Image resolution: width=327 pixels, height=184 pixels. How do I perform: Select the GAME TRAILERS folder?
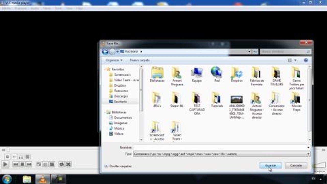[x=276, y=76]
